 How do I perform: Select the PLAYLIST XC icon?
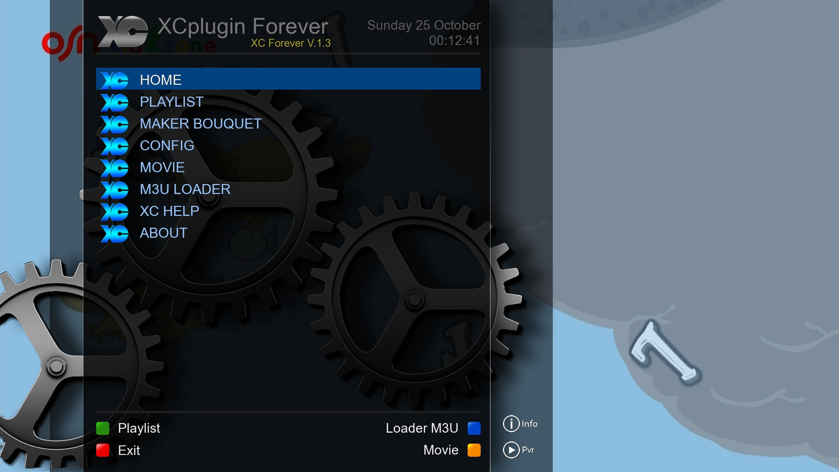coord(114,101)
